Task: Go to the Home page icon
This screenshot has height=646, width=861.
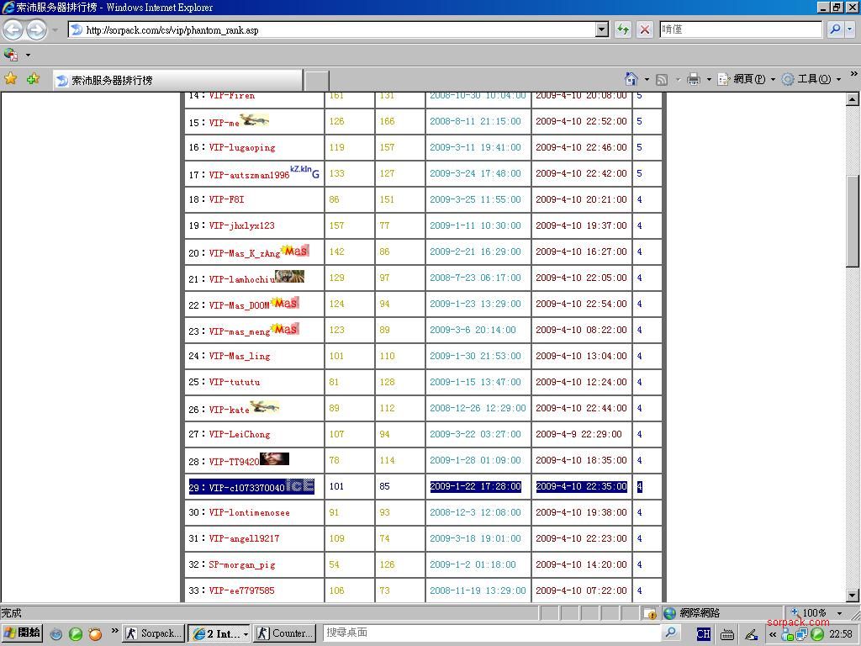Action: [631, 79]
